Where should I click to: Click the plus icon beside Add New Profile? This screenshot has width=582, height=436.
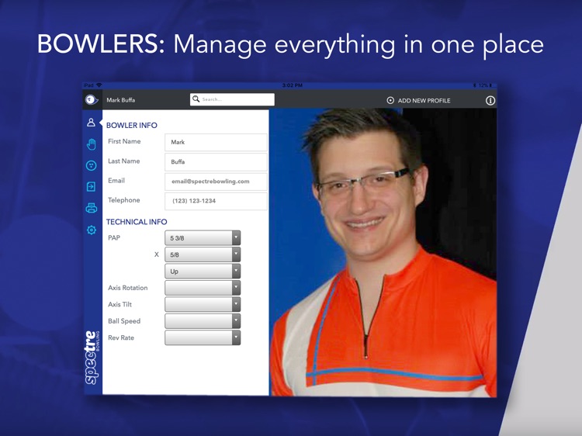(390, 100)
